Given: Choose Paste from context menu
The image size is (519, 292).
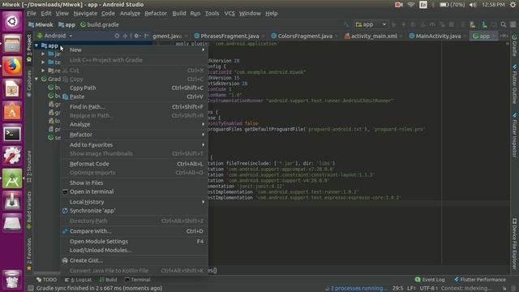Looking at the screenshot, I should 135,97.
